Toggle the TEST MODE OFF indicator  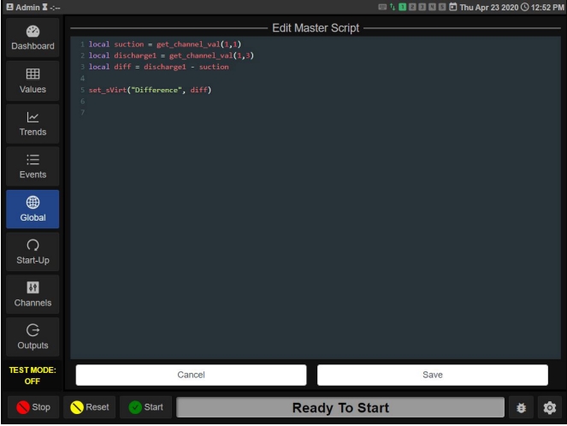pos(32,376)
